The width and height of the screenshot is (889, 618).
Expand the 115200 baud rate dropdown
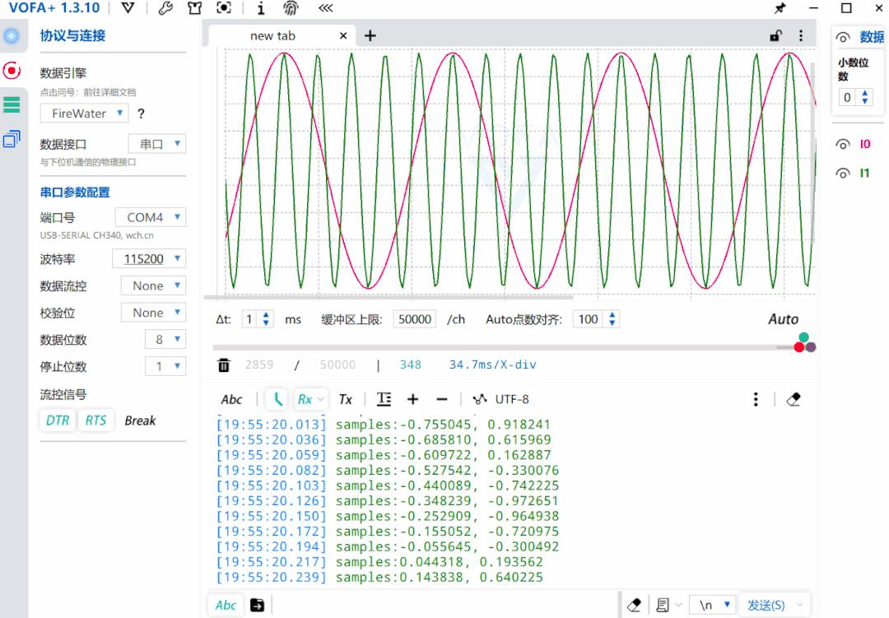click(149, 259)
